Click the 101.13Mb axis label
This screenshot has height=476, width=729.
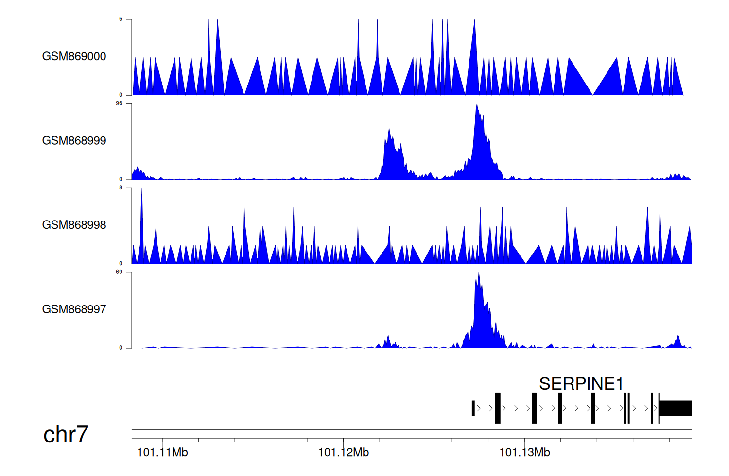click(524, 453)
